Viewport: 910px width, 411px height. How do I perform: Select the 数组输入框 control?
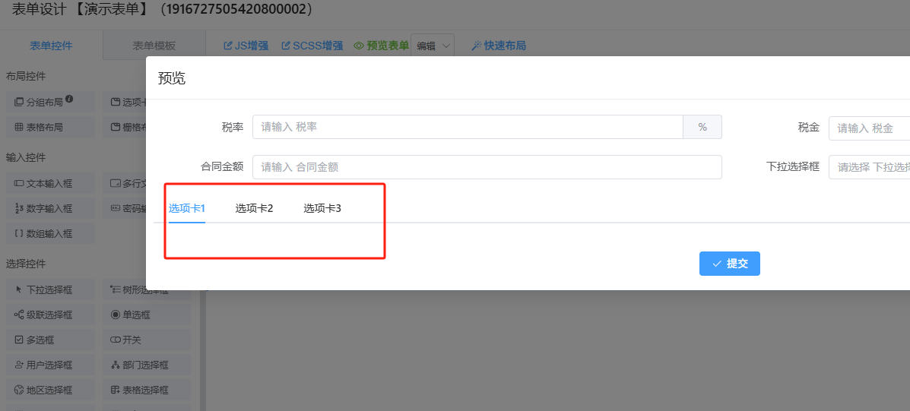coord(50,233)
